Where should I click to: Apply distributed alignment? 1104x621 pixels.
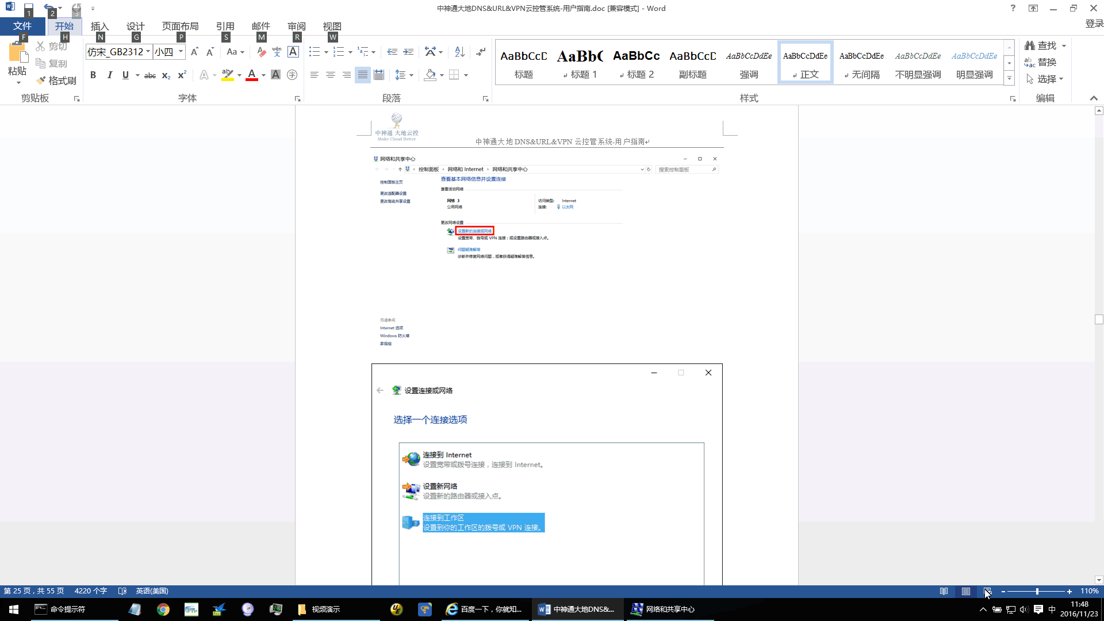coord(379,75)
